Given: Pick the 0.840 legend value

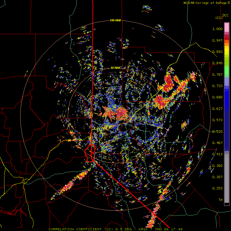Looking at the screenshot, I should coord(217,63).
